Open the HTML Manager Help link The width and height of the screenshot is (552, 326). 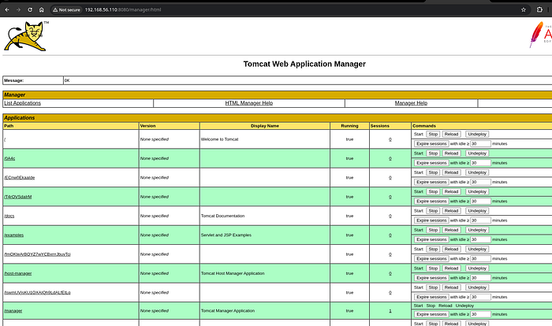click(x=249, y=103)
